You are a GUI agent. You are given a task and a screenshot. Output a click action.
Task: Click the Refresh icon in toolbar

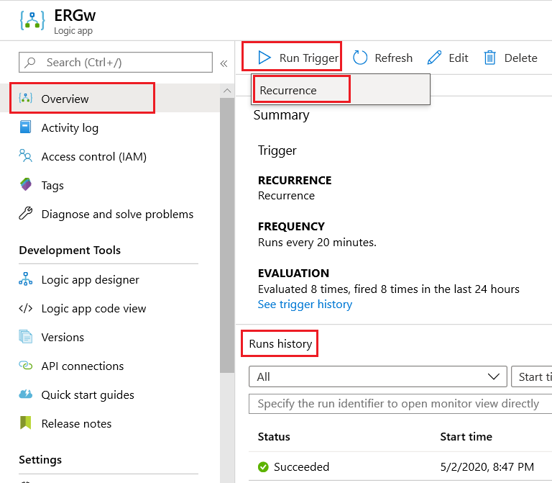coord(360,58)
